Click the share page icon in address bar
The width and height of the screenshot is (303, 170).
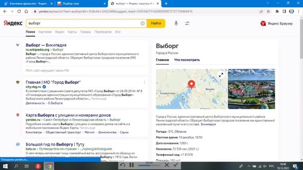[261, 11]
